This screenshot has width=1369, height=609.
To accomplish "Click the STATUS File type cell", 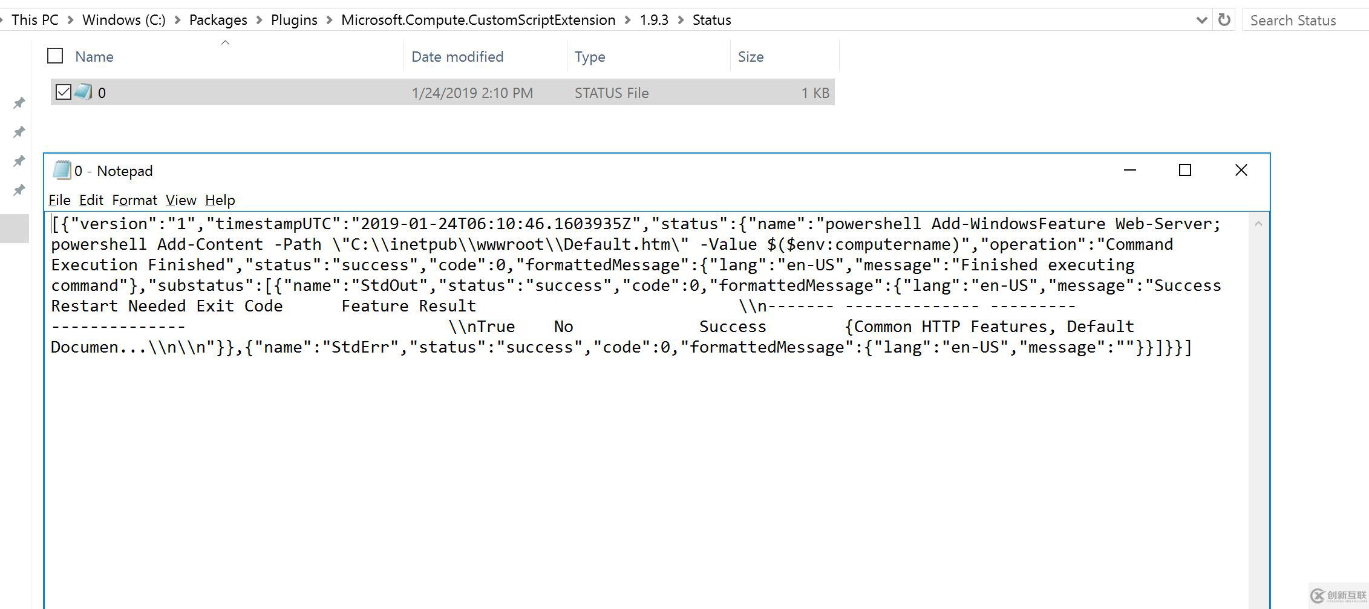I will [612, 93].
